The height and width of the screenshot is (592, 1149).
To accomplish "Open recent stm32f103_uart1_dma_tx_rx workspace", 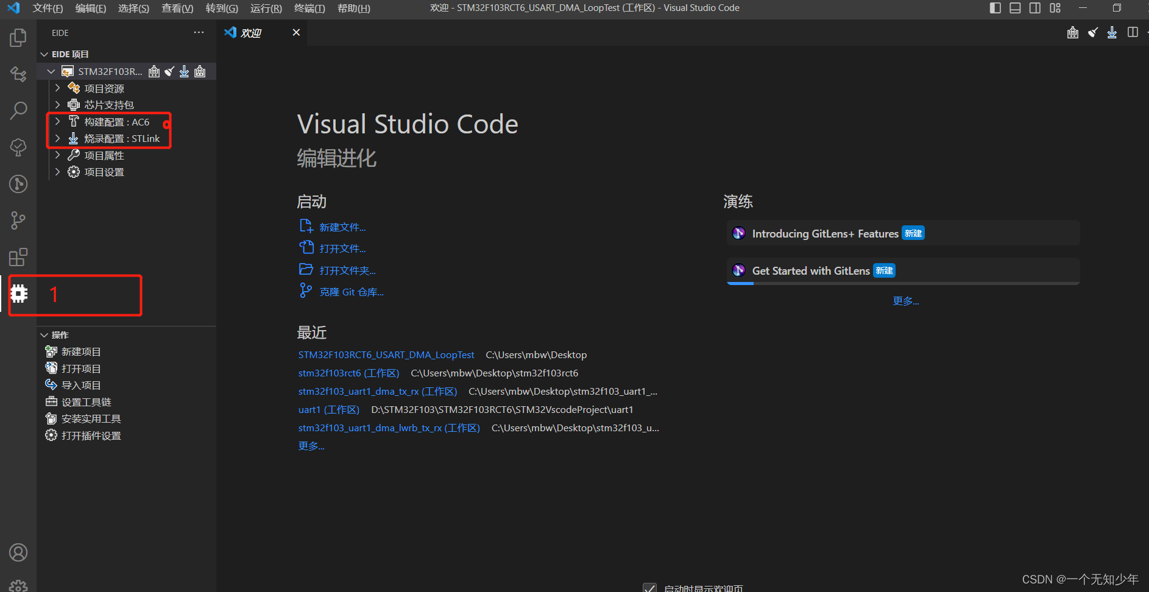I will click(x=378, y=391).
